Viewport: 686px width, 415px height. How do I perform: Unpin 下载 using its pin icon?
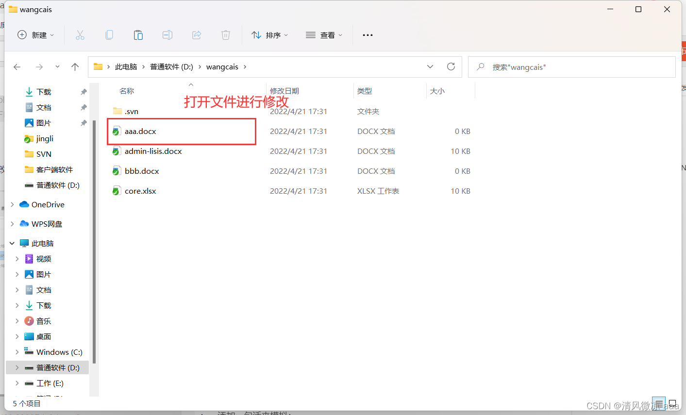pyautogui.click(x=84, y=92)
